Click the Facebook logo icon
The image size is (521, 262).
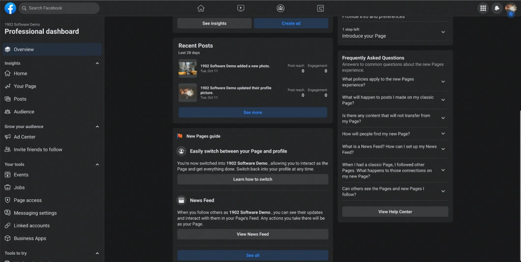[10, 8]
